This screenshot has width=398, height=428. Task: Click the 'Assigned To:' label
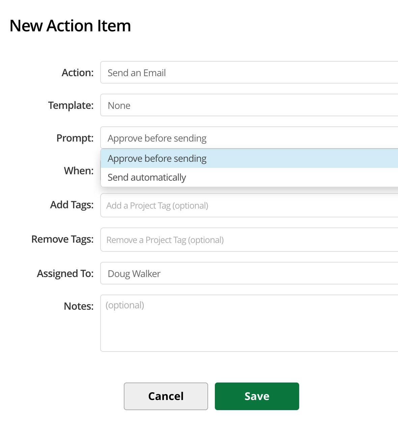point(65,273)
